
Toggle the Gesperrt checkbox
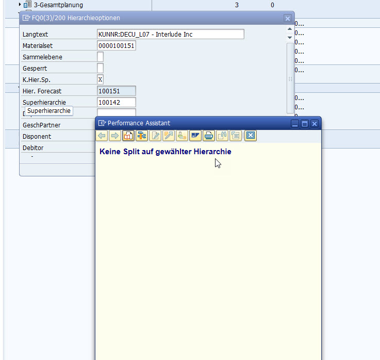coord(100,68)
